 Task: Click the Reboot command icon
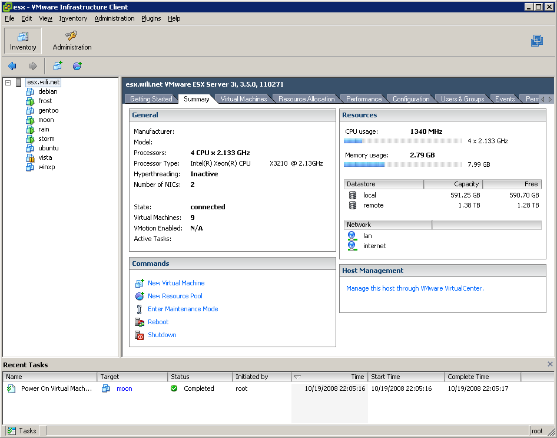tap(139, 322)
